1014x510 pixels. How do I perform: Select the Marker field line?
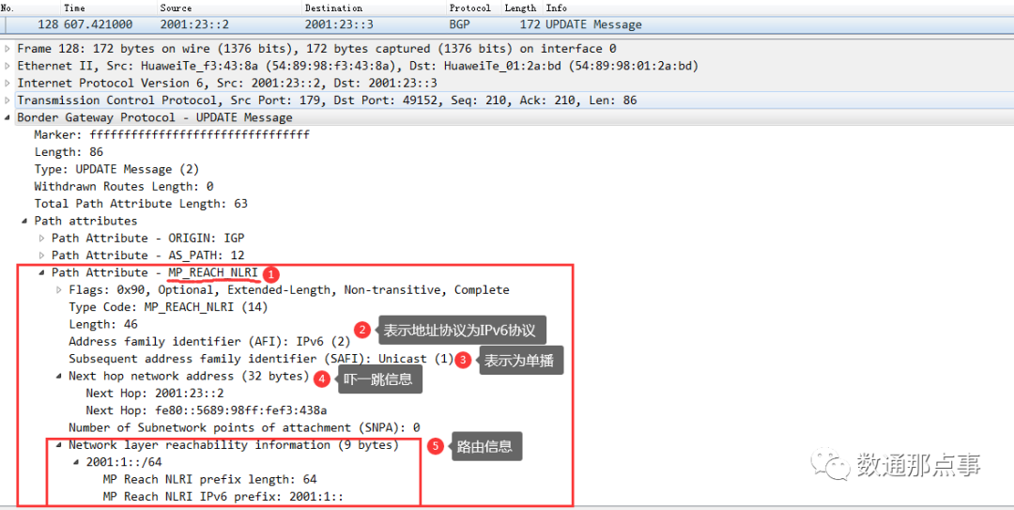point(172,134)
